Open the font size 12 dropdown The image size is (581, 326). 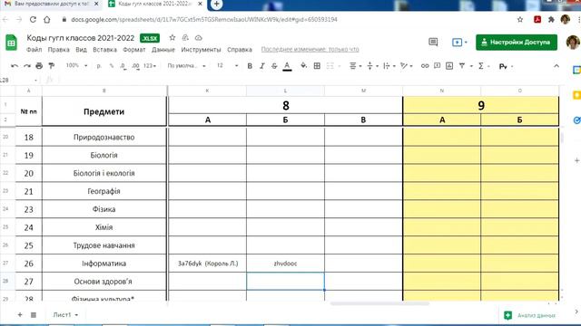[x=228, y=66]
